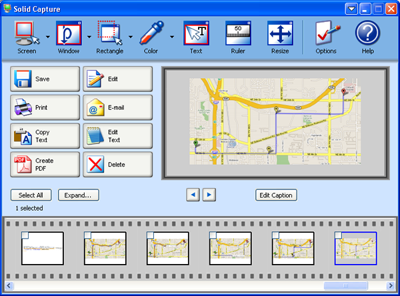Open the Help icon
Screen dimensions: 400x296
click(367, 37)
